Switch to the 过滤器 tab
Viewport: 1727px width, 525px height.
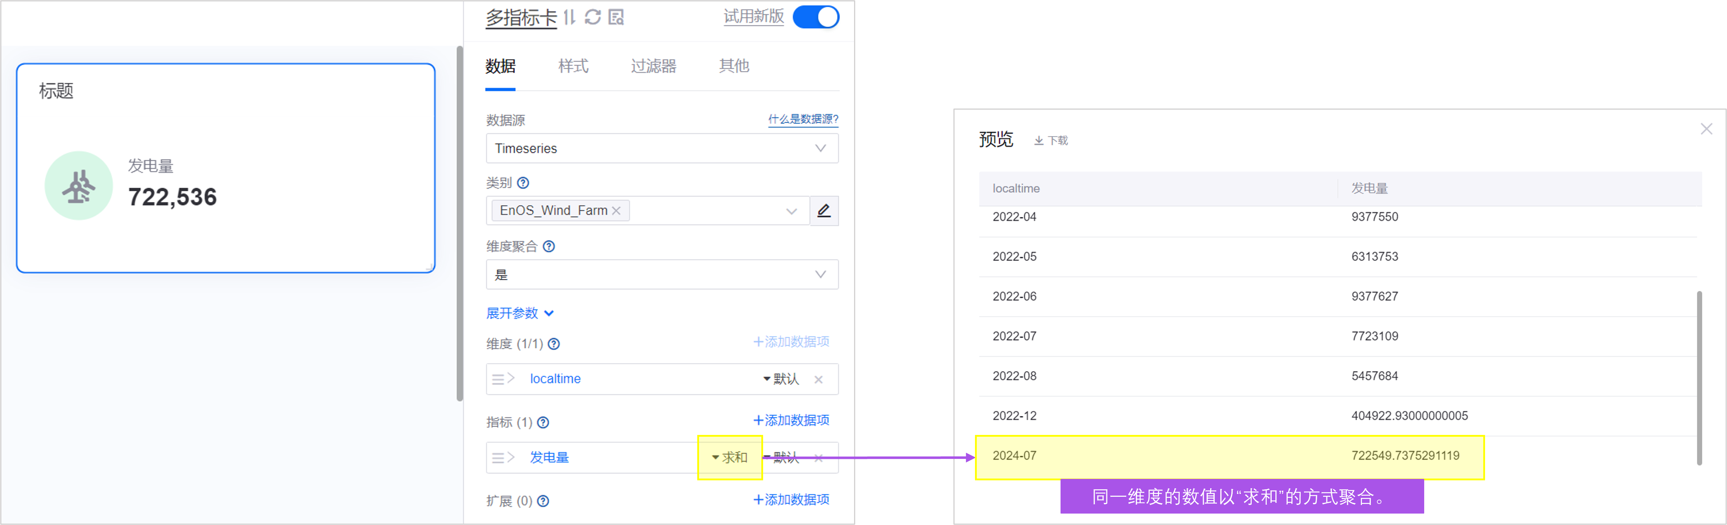tap(653, 66)
